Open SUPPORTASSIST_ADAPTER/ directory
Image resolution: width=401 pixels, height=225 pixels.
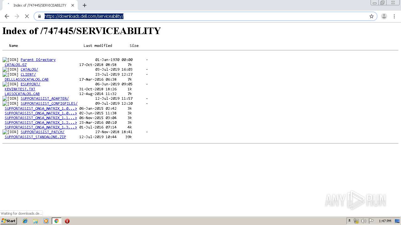[x=44, y=98]
